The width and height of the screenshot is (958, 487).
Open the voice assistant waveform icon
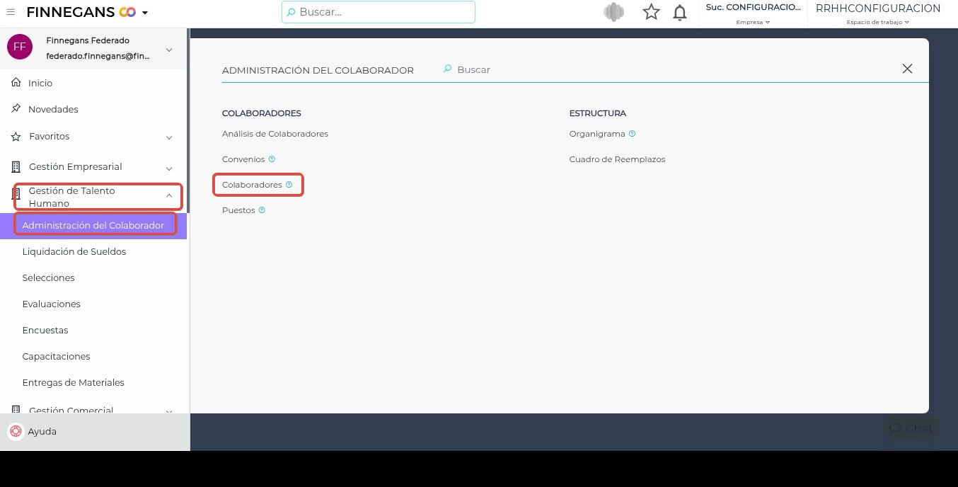click(x=614, y=12)
